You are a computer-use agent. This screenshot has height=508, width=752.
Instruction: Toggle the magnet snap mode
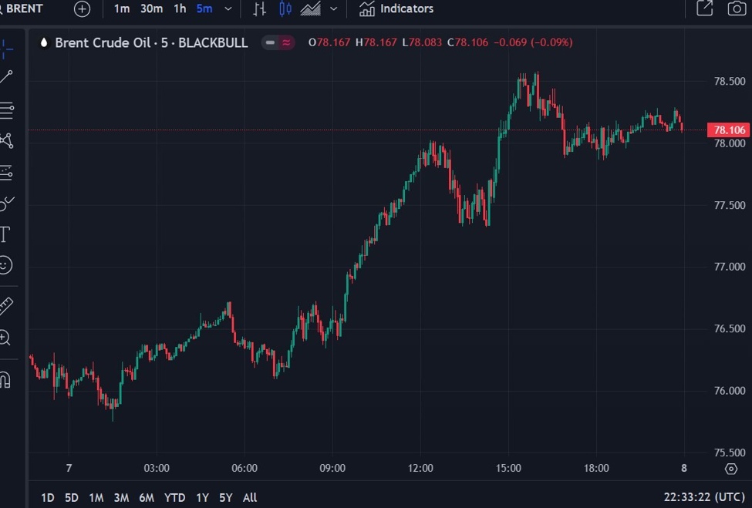pos(5,380)
